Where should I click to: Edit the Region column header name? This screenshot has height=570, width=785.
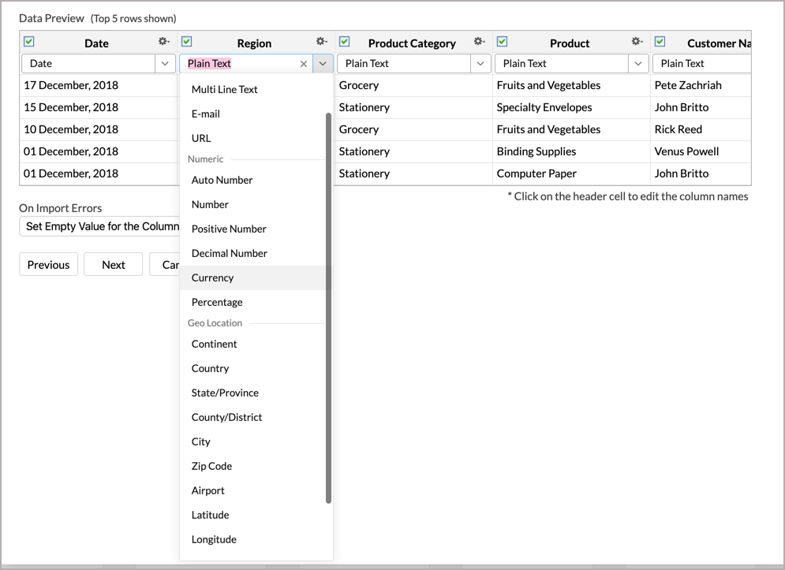[254, 43]
